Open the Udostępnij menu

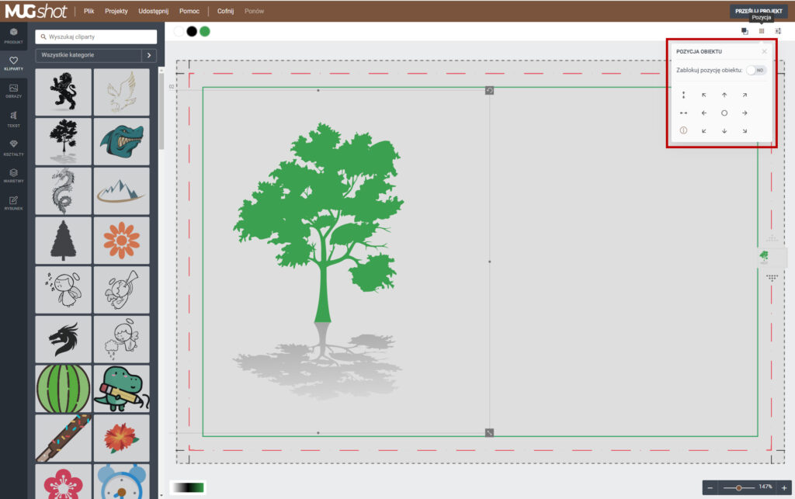tap(154, 11)
